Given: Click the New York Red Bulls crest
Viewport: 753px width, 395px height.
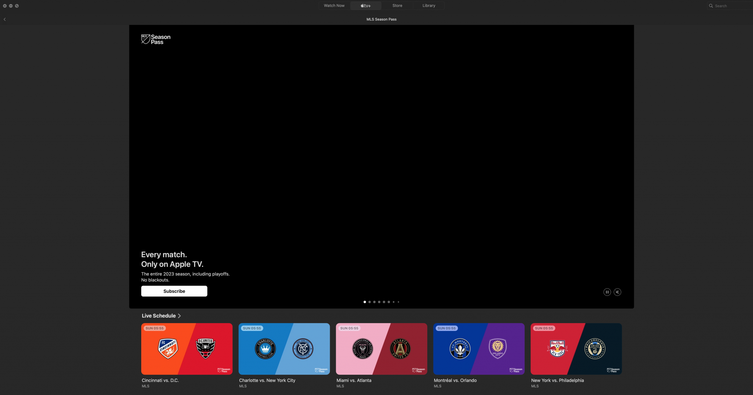Looking at the screenshot, I should [557, 348].
